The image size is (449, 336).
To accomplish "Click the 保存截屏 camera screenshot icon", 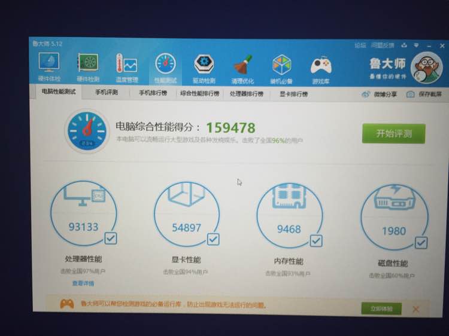I will coord(410,94).
